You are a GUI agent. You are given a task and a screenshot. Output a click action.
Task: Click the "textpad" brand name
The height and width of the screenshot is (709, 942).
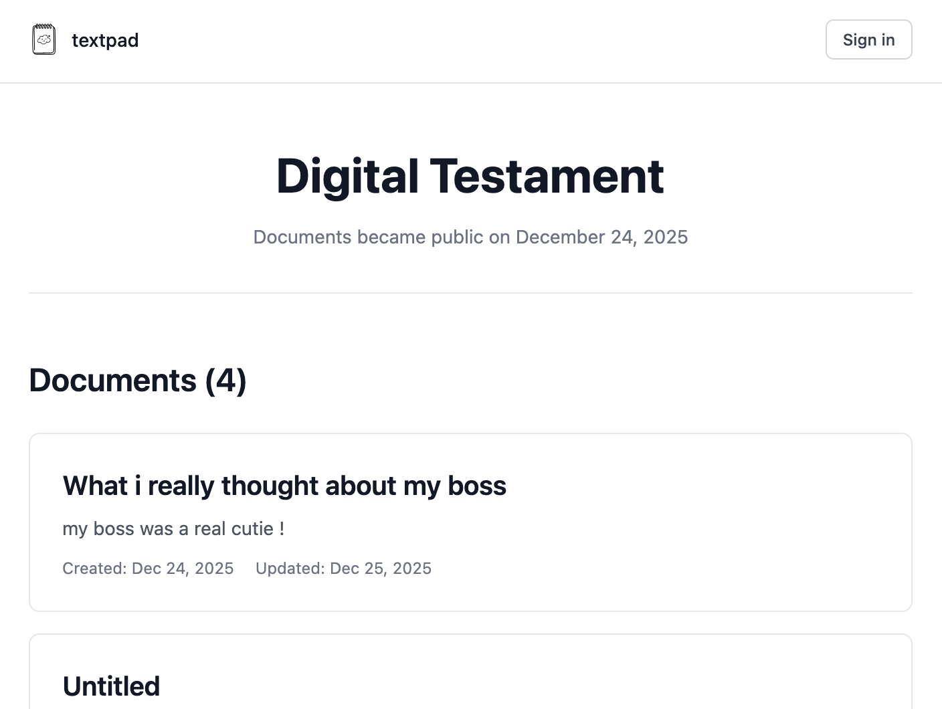click(105, 40)
